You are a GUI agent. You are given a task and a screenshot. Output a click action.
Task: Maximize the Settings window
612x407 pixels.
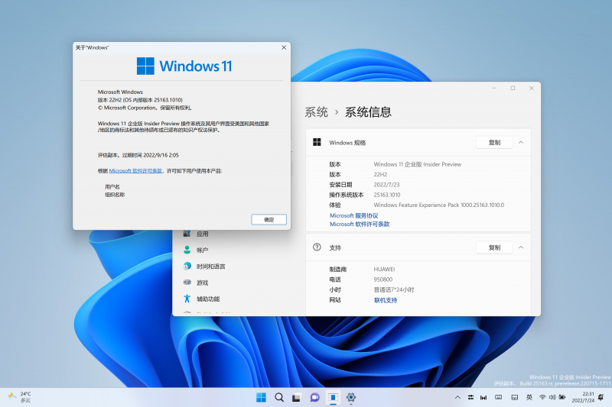[x=513, y=89]
